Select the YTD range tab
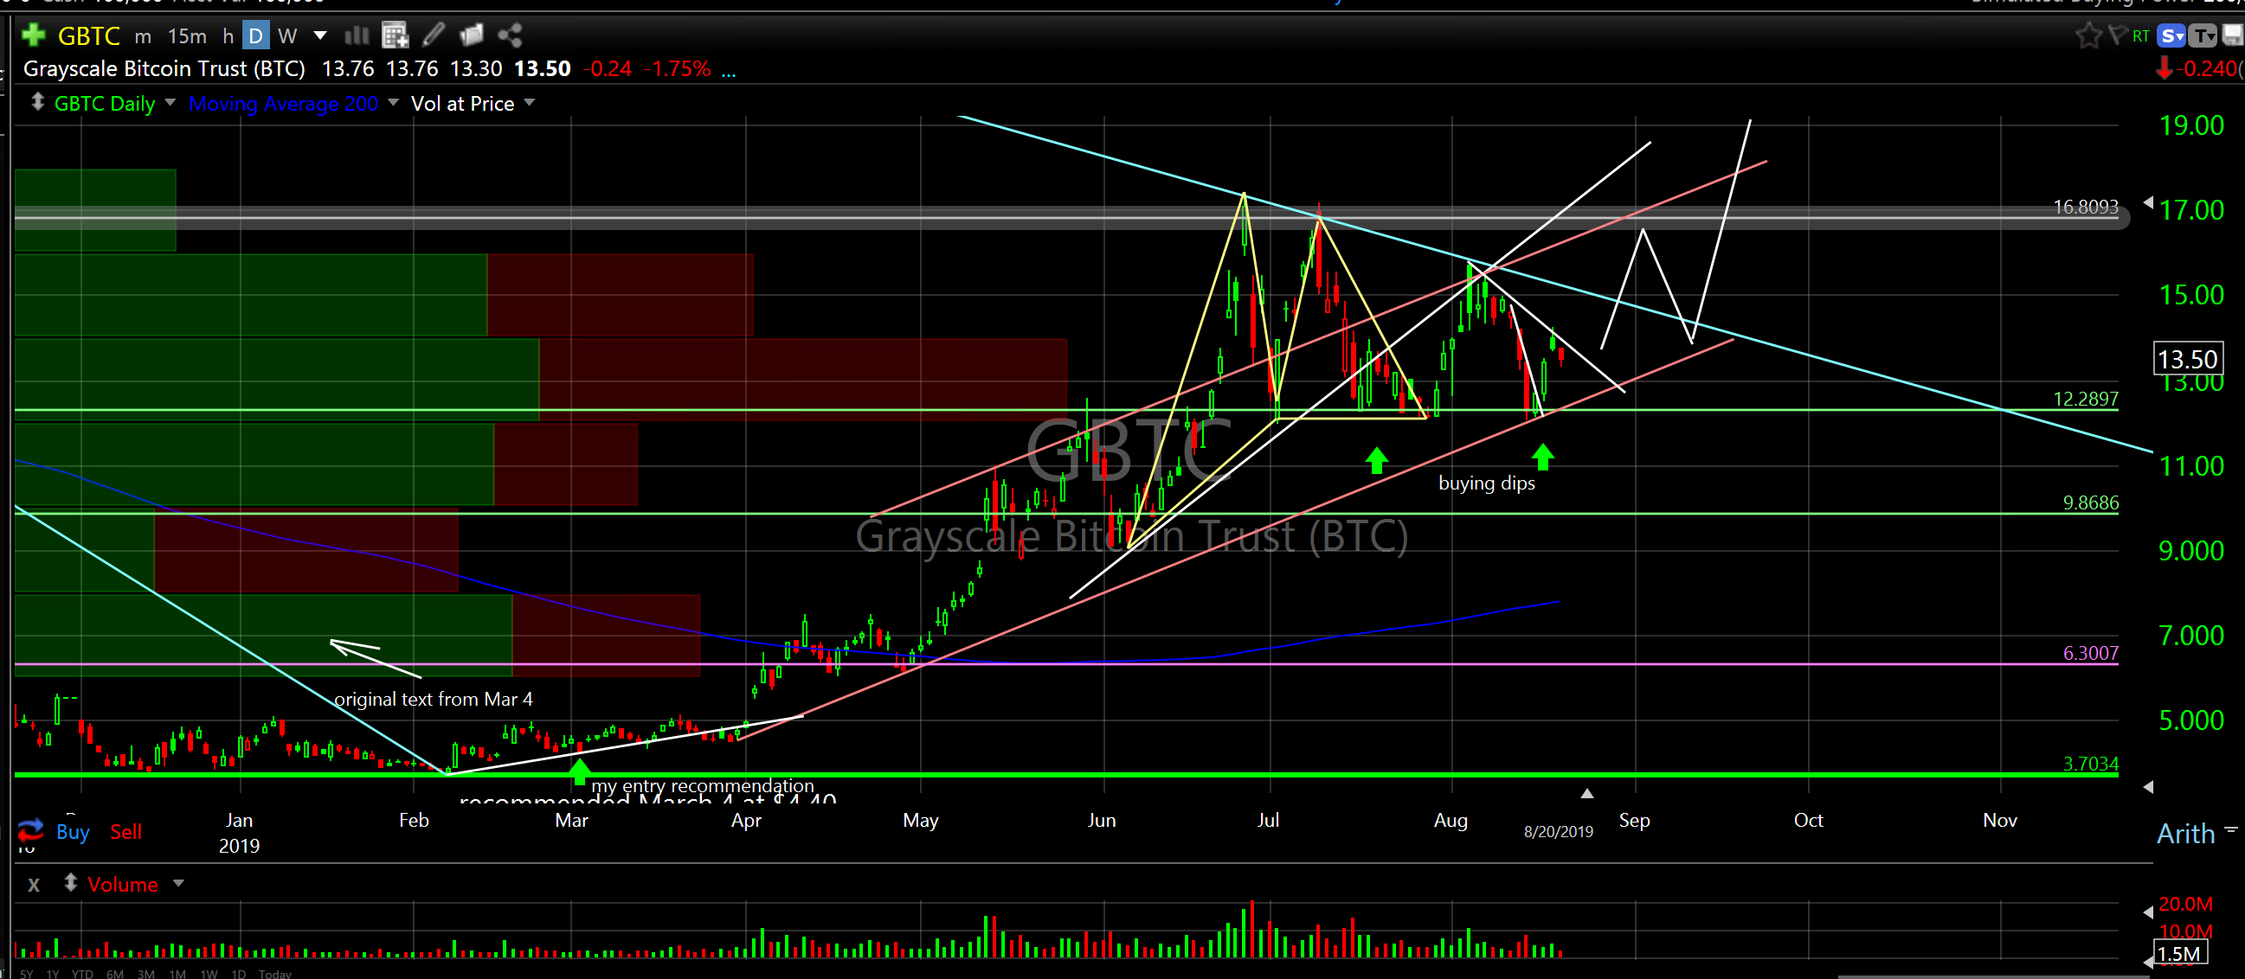 point(82,974)
